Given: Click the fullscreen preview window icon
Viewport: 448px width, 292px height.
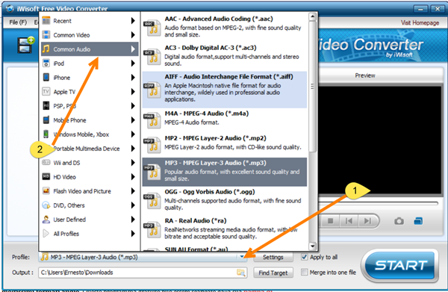Looking at the screenshot, I should [418, 221].
